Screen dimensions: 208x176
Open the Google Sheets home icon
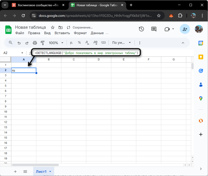(8, 30)
